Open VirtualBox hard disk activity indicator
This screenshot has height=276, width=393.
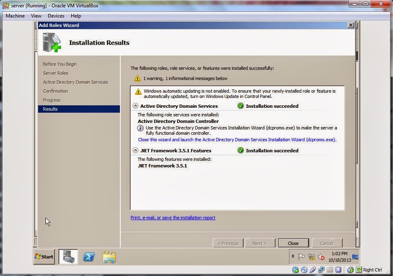point(296,270)
